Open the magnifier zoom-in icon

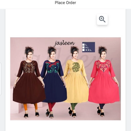[x=102, y=19]
